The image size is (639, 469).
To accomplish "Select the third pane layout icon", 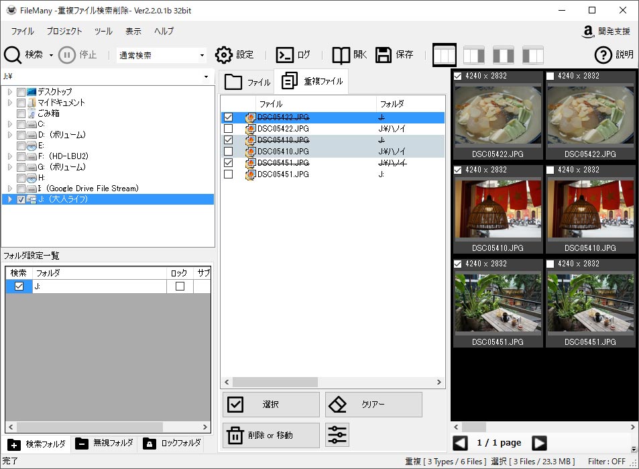I will [504, 55].
